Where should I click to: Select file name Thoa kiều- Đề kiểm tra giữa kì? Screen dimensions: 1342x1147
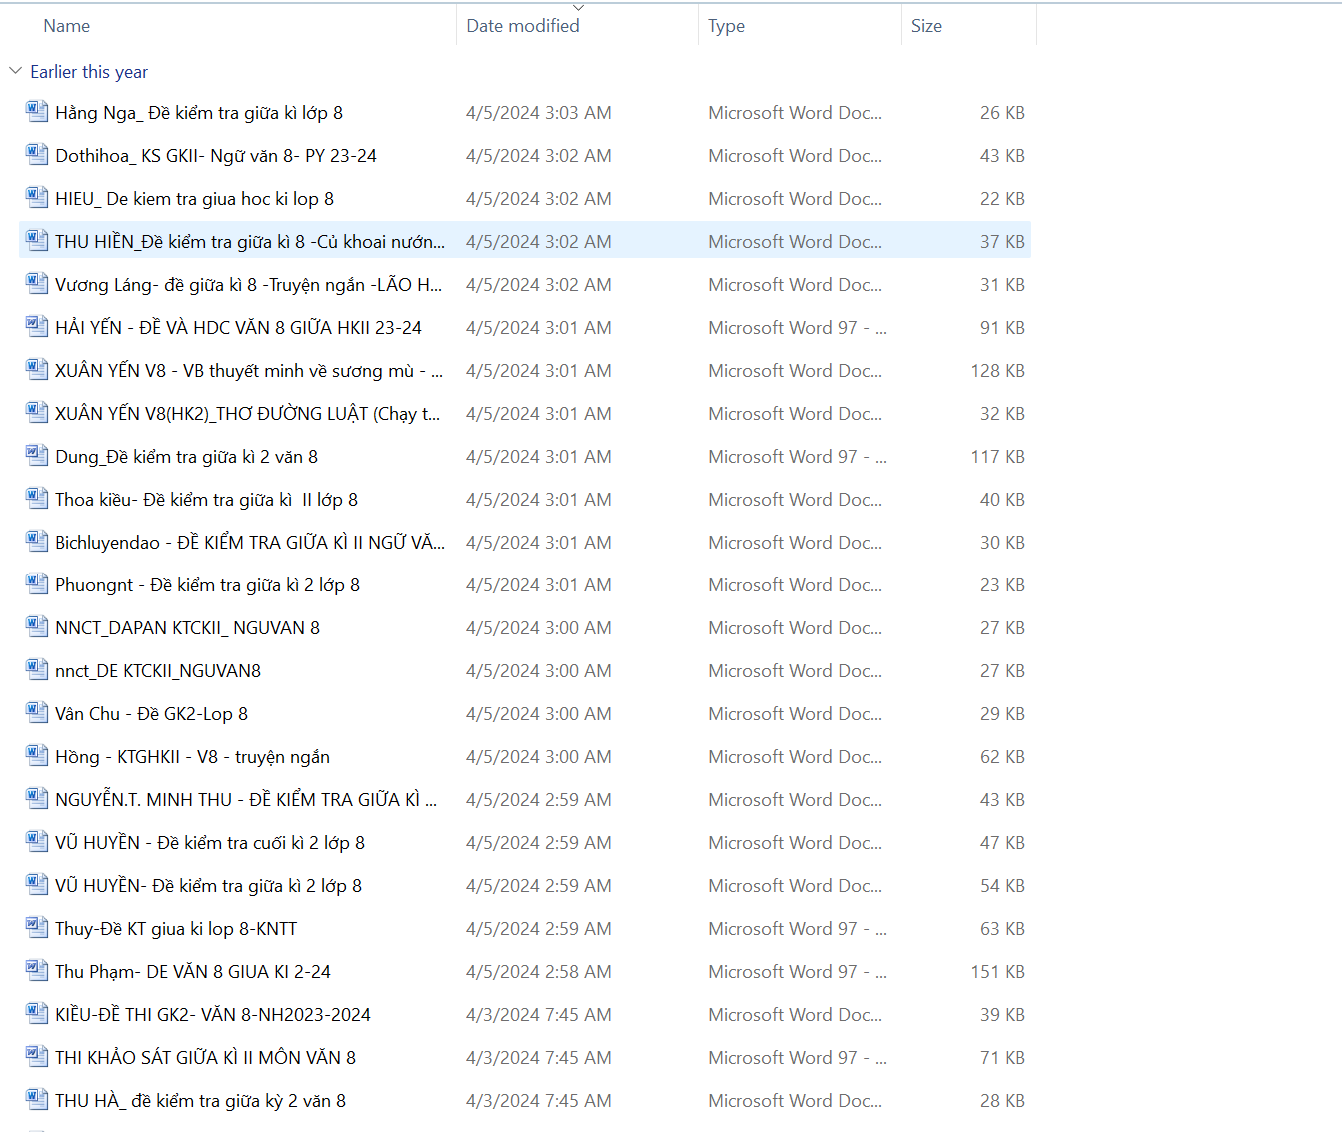(206, 500)
